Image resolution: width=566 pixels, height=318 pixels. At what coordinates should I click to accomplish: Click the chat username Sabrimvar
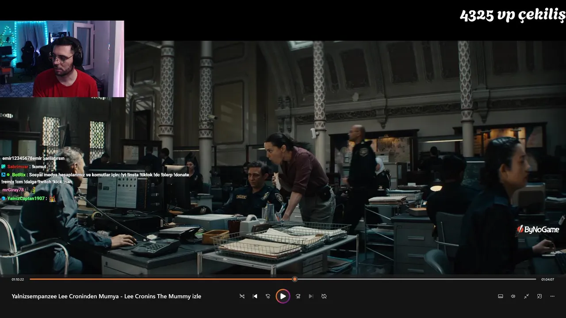click(18, 167)
